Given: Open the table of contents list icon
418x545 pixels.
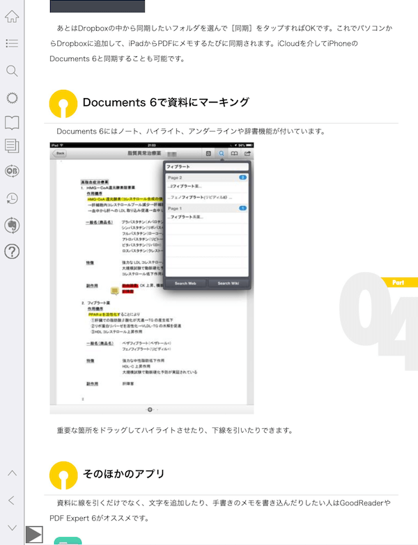Looking at the screenshot, I should [12, 43].
